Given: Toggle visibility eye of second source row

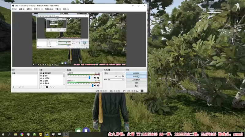Looking at the screenshot, I should [x=41, y=76].
